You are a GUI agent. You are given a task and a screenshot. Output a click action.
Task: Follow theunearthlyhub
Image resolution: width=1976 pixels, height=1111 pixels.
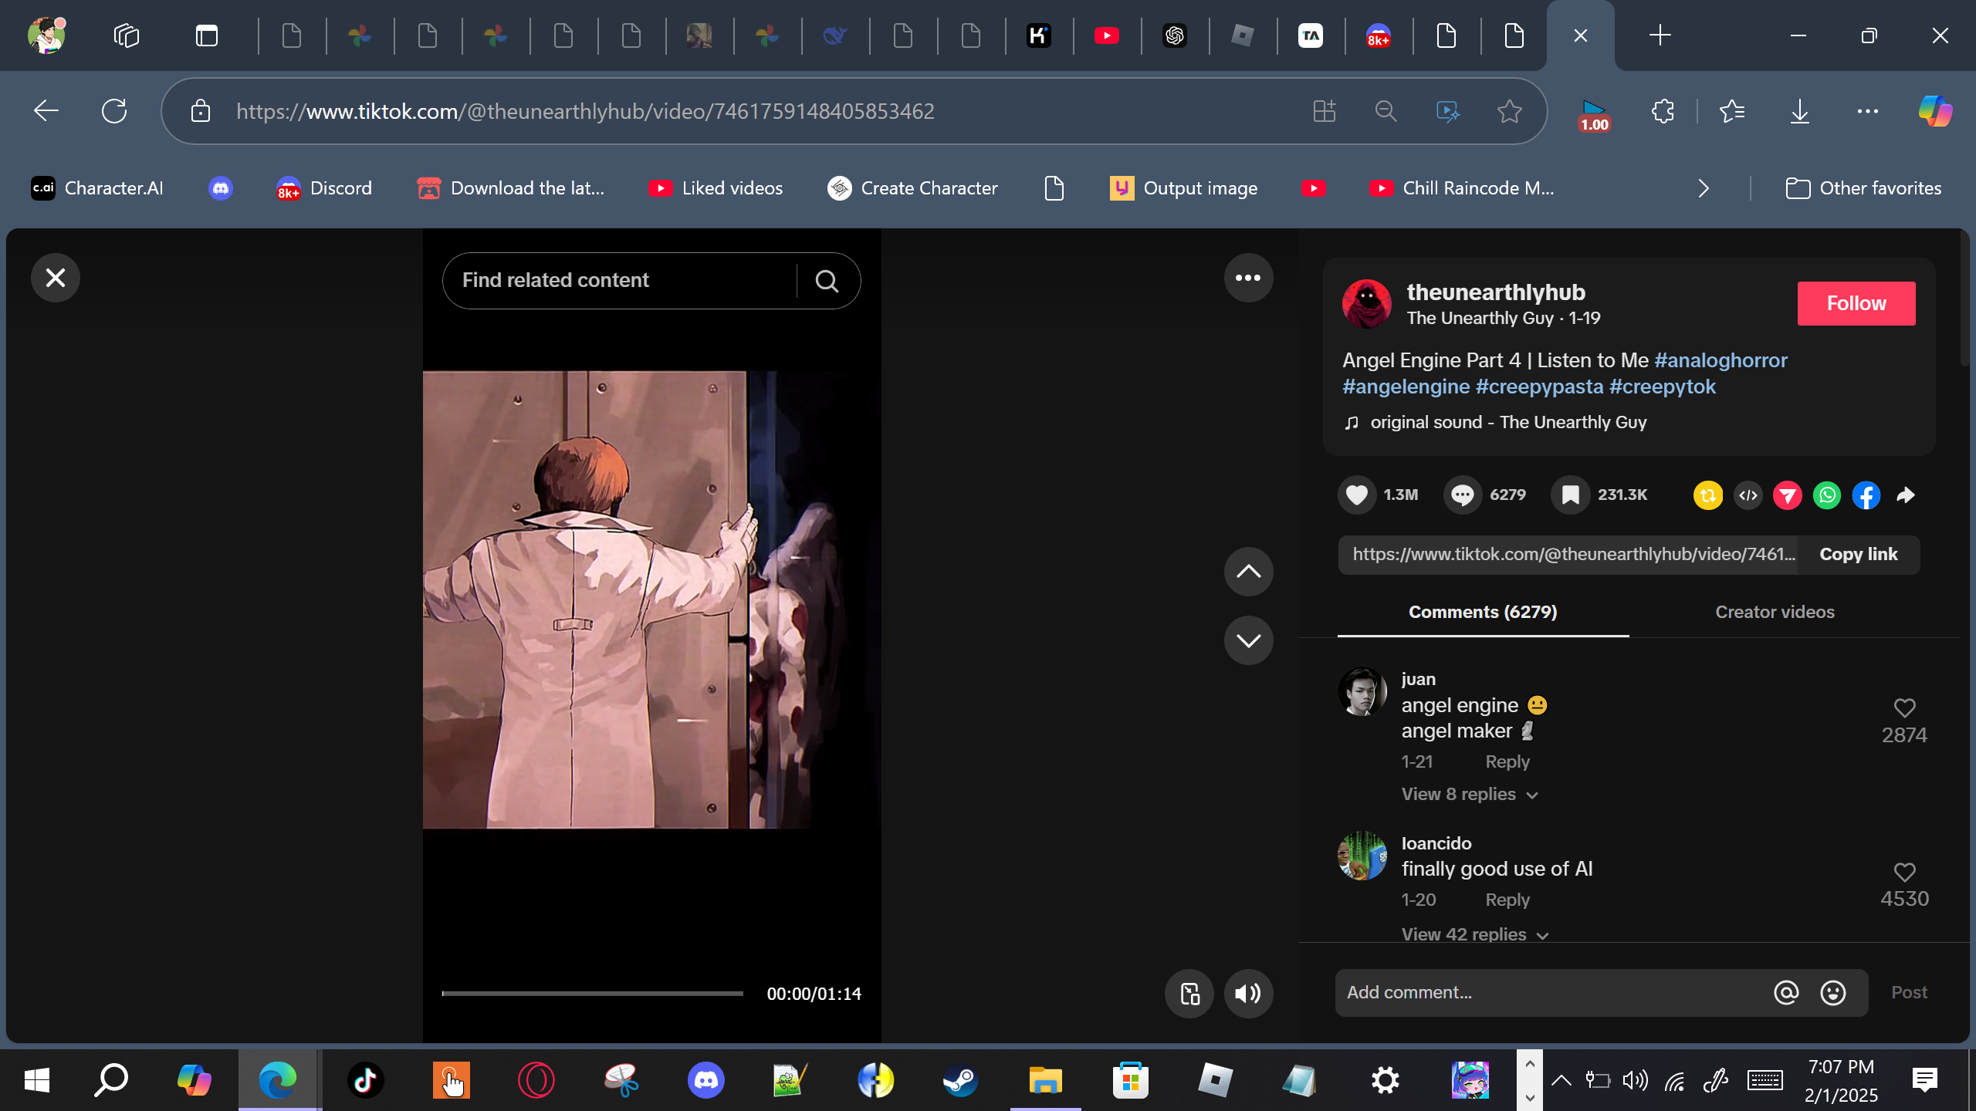(x=1856, y=303)
